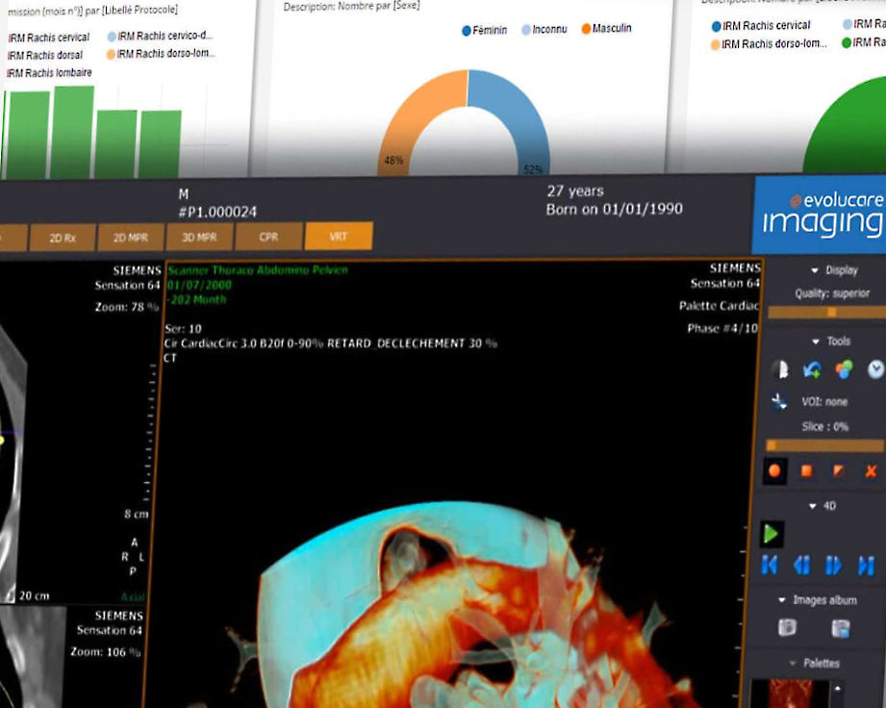Viewport: 886px width, 708px height.
Task: Switch to the 2D Rx tab
Action: [x=63, y=238]
